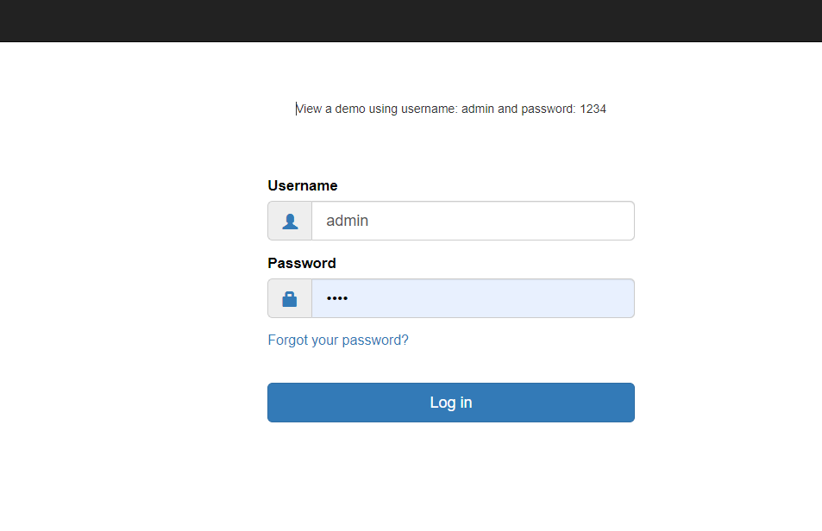Click the word admin in demo hint
This screenshot has height=531, width=822.
[x=478, y=109]
